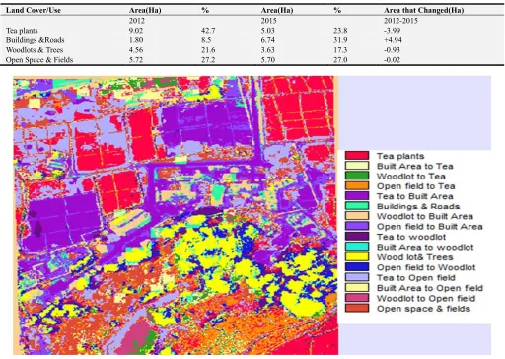Viewport: 505px width, 359px height.
Task: Click the 'Tea to woodlot' legend label
Action: pos(411,237)
